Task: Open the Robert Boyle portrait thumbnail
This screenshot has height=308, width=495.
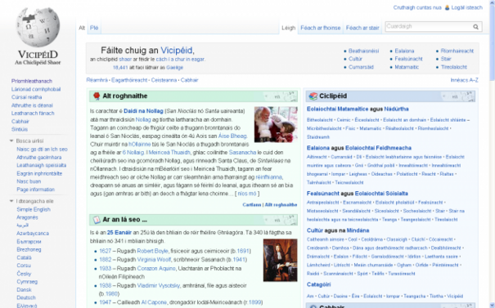Action: click(281, 260)
